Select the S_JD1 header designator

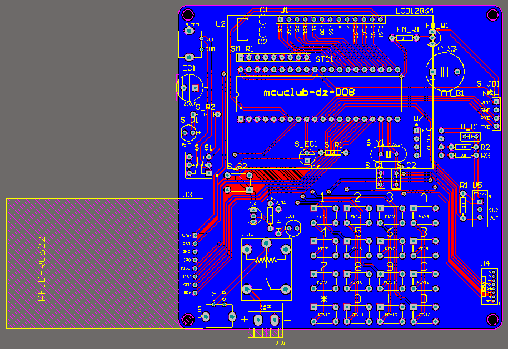coord(488,84)
